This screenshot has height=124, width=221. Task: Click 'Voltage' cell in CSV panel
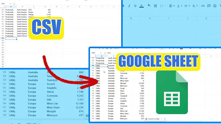(31, 15)
